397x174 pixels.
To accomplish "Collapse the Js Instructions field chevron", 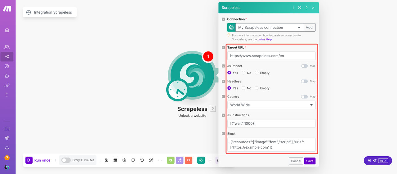I will pyautogui.click(x=223, y=115).
